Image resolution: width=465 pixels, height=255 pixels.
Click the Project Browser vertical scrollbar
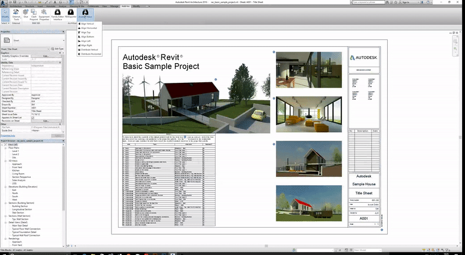64,177
